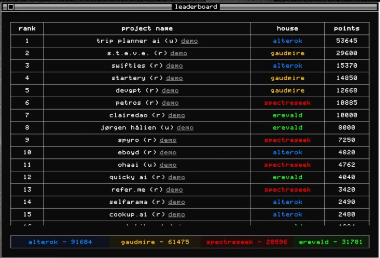Select the gaudmire total 61475 box

tap(155, 242)
